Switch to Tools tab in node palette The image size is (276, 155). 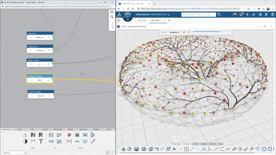click(19, 129)
